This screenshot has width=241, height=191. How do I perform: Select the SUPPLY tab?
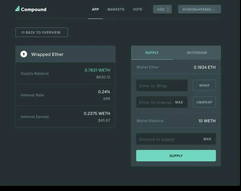(152, 53)
